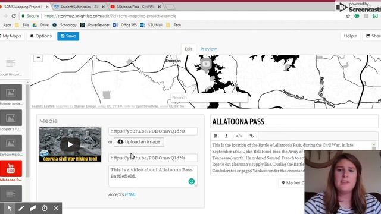Click the Apps bookmark shortcut
Screen dimensions: 381x214
pos(7,25)
